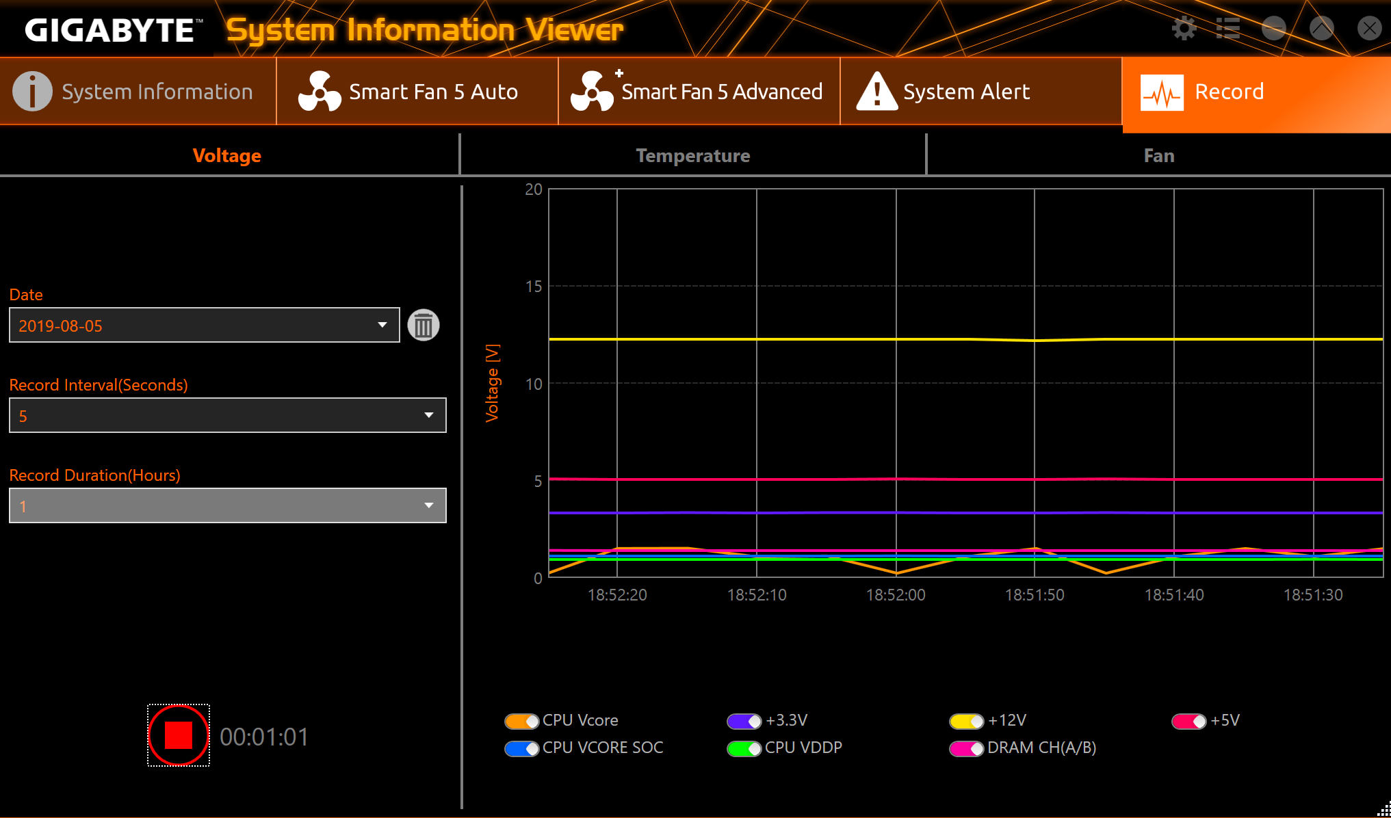Click the Record Duration value 1
The height and width of the screenshot is (818, 1391).
228,505
